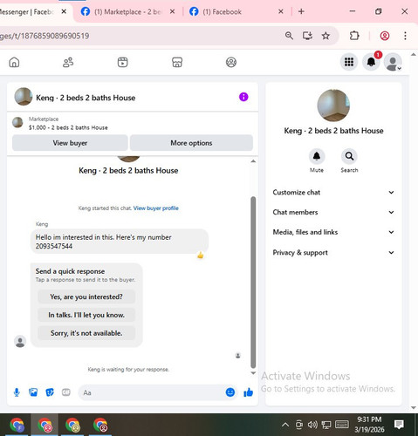Open a new browser tab

[301, 11]
